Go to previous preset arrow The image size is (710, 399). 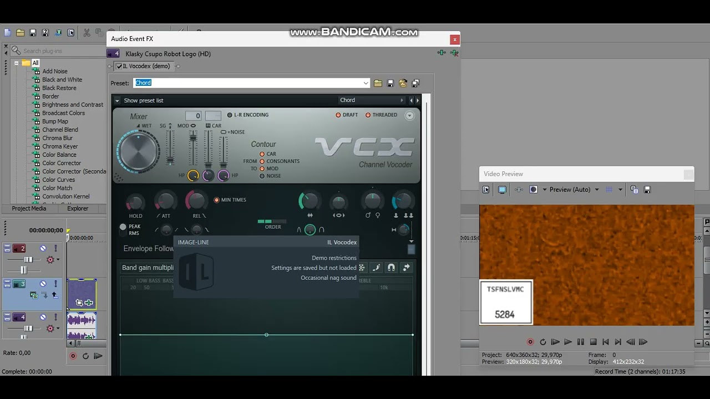[411, 100]
